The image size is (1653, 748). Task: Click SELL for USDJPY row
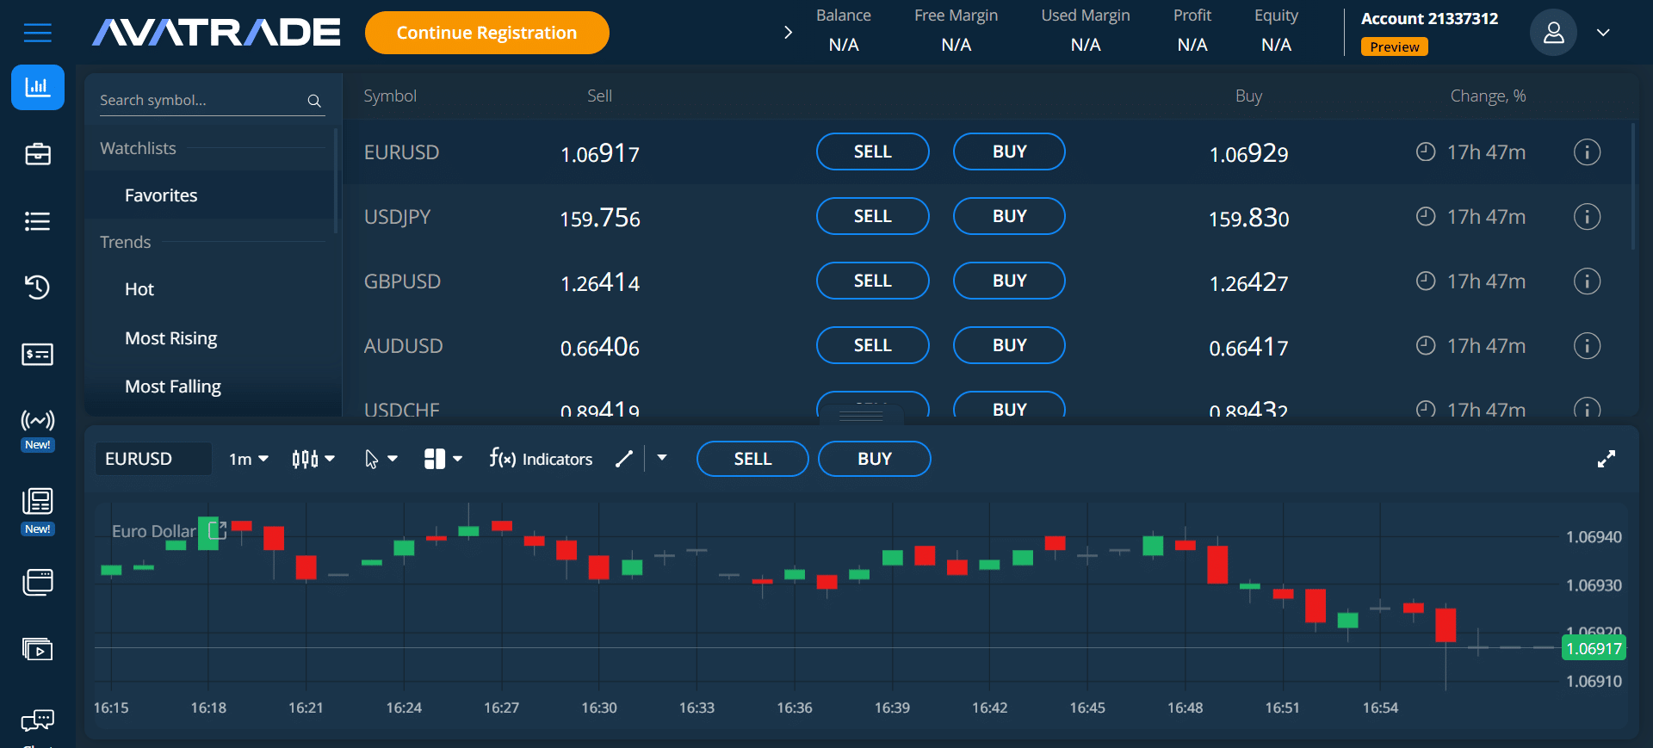(x=873, y=216)
